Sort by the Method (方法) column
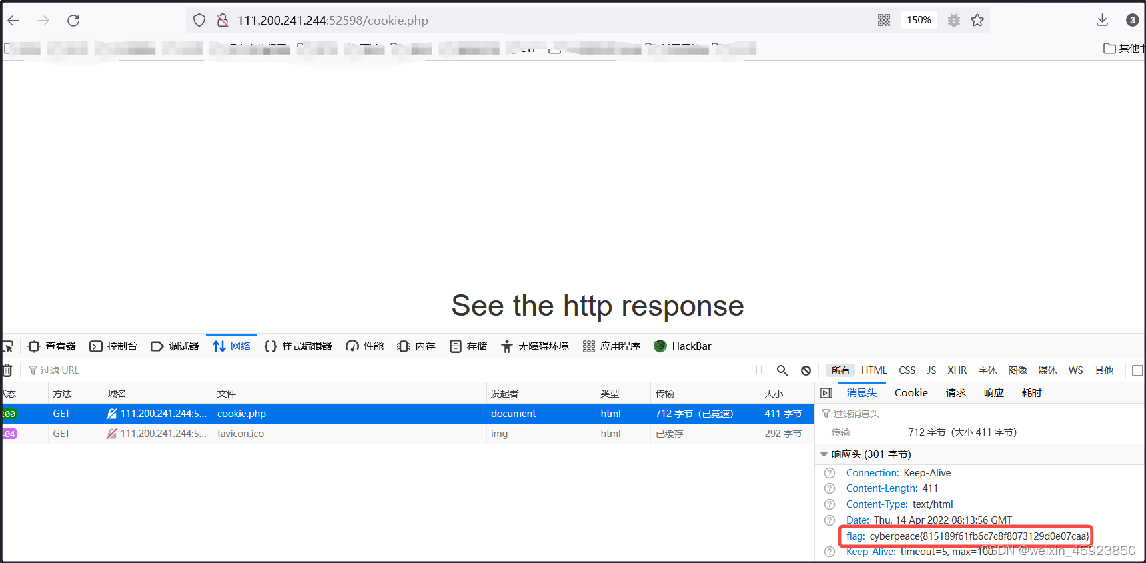1146x563 pixels. click(75, 394)
